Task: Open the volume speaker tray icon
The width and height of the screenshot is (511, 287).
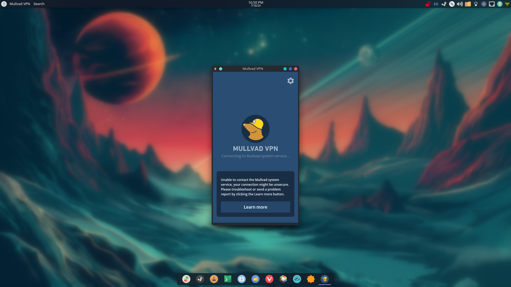Action: point(460,4)
